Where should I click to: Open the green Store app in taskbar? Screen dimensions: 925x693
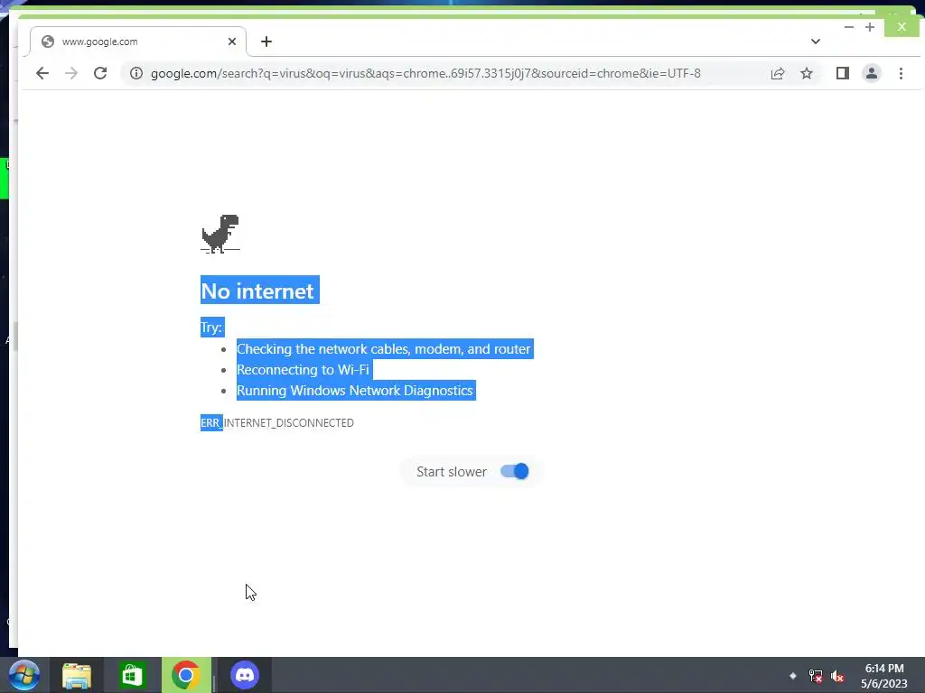[132, 675]
